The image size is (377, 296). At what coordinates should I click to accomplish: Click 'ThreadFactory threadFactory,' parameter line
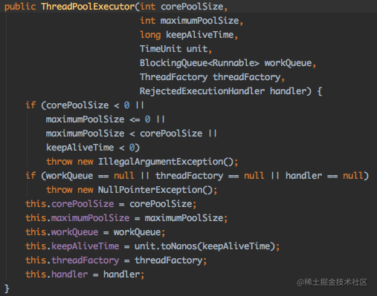212,77
